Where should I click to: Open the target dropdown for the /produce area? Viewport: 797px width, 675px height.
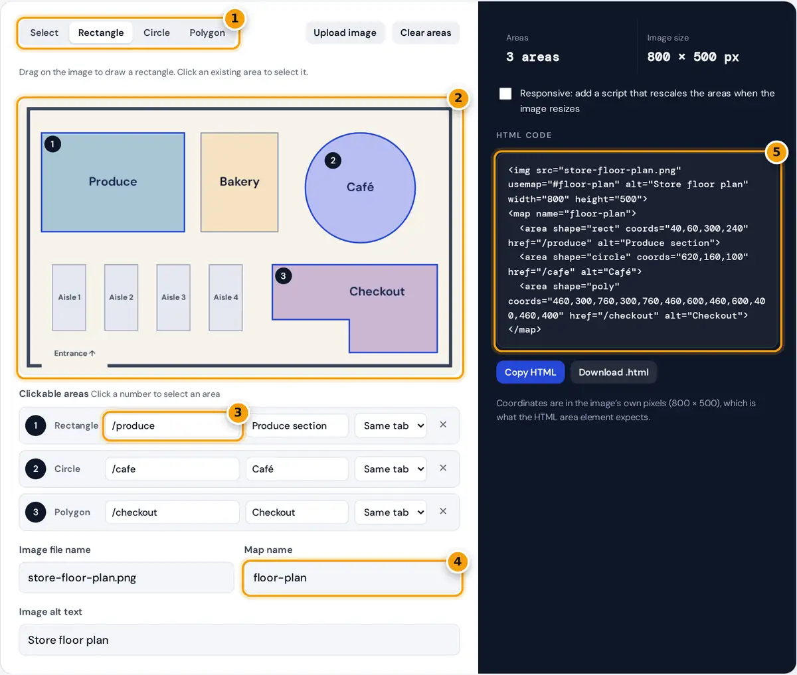[x=391, y=425]
